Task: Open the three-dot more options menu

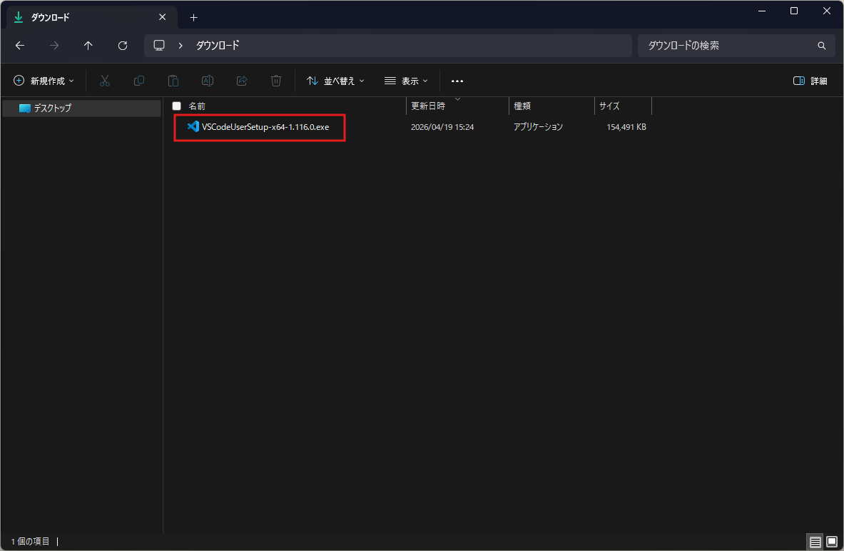Action: point(457,81)
